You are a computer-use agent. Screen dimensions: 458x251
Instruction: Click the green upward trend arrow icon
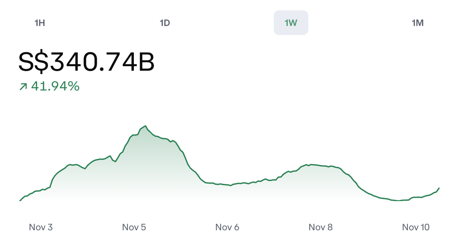coord(23,86)
